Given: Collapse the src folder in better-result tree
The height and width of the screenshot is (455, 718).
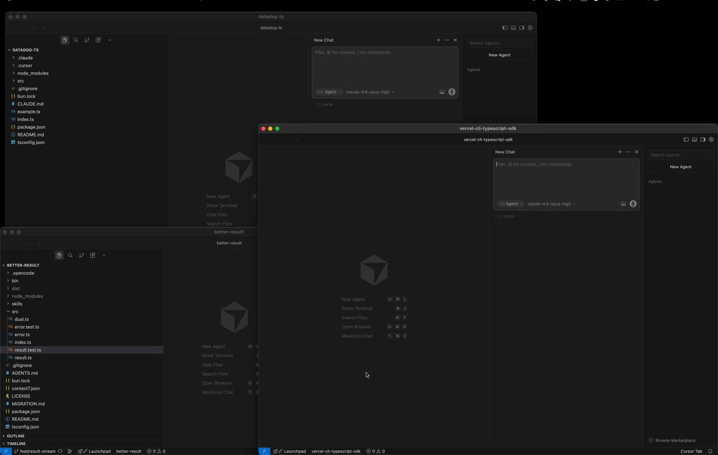Looking at the screenshot, I should [x=14, y=311].
